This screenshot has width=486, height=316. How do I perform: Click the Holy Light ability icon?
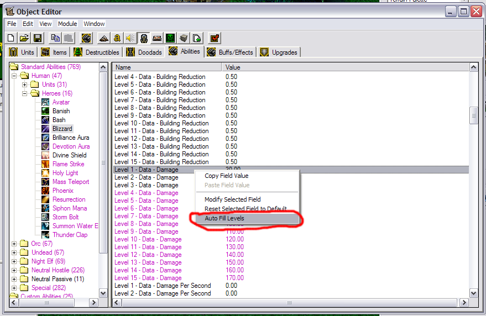pyautogui.click(x=45, y=173)
